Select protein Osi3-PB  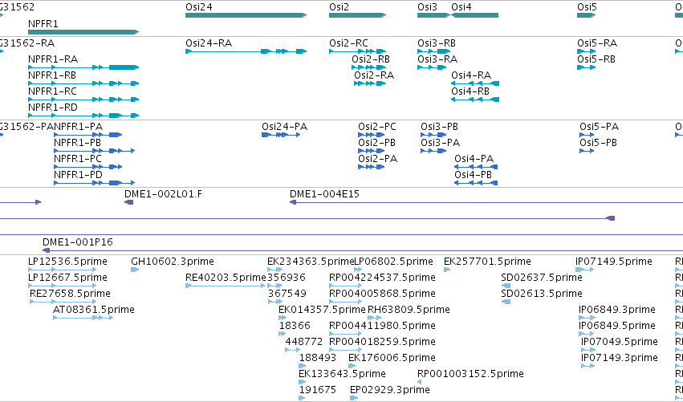pos(433,135)
